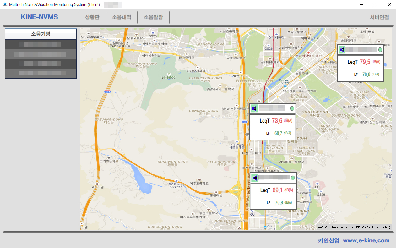Click the 이우고등학교 school label
Screen dimensions: 396x248
(199, 183)
